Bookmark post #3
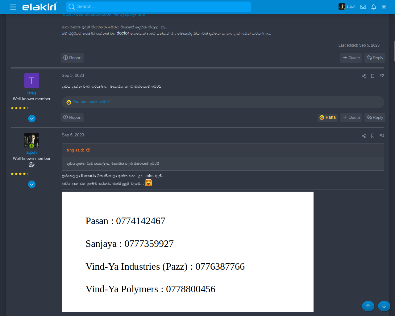The width and height of the screenshot is (395, 316). [x=372, y=136]
